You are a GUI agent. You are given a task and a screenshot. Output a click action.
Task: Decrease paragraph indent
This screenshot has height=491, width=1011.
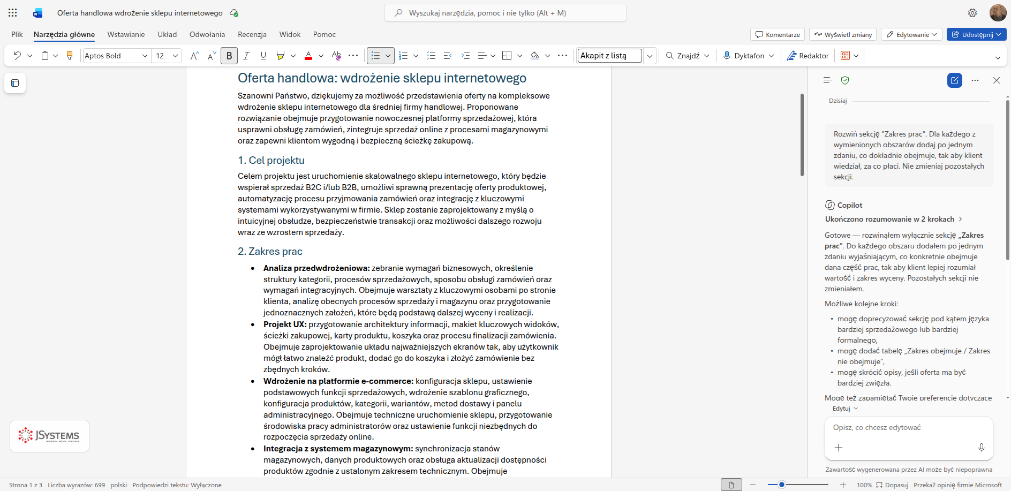point(448,56)
